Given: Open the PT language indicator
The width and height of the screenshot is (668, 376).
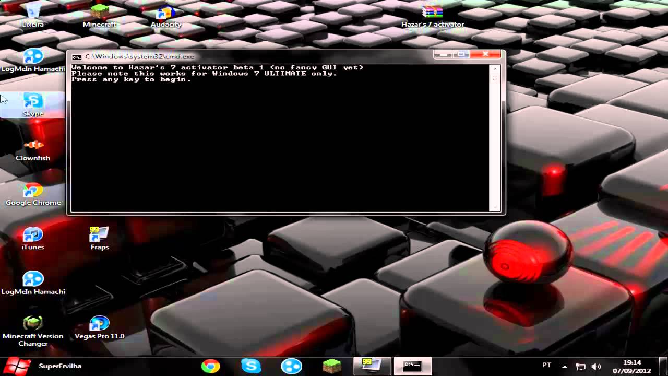Looking at the screenshot, I should [547, 365].
